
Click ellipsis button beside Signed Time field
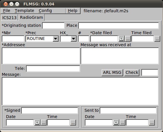point(73,123)
